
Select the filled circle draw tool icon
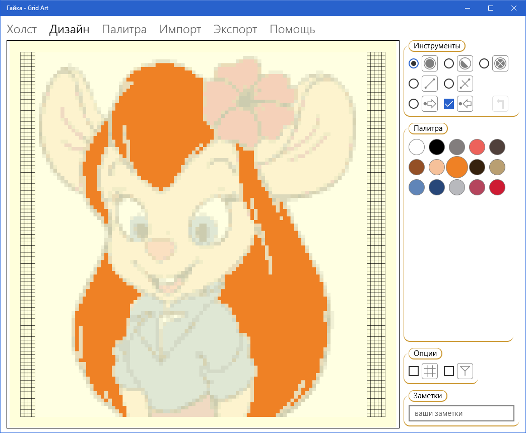tap(430, 63)
